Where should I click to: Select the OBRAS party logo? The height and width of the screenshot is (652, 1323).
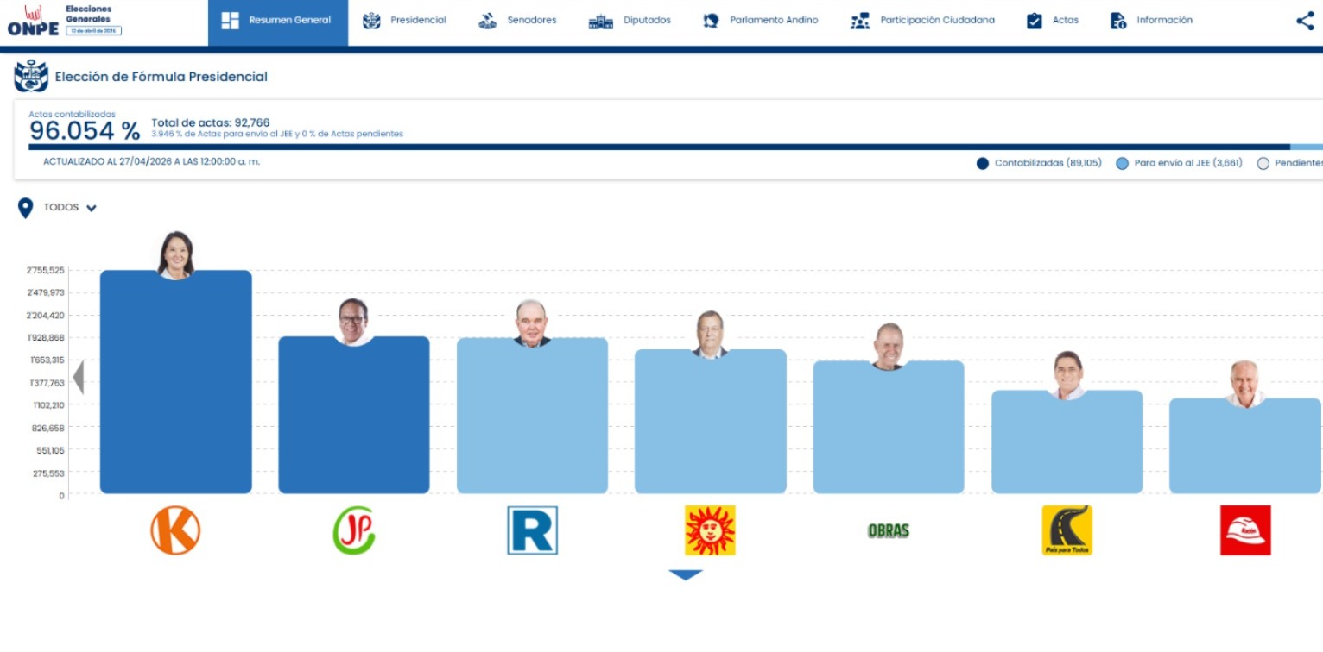[889, 531]
